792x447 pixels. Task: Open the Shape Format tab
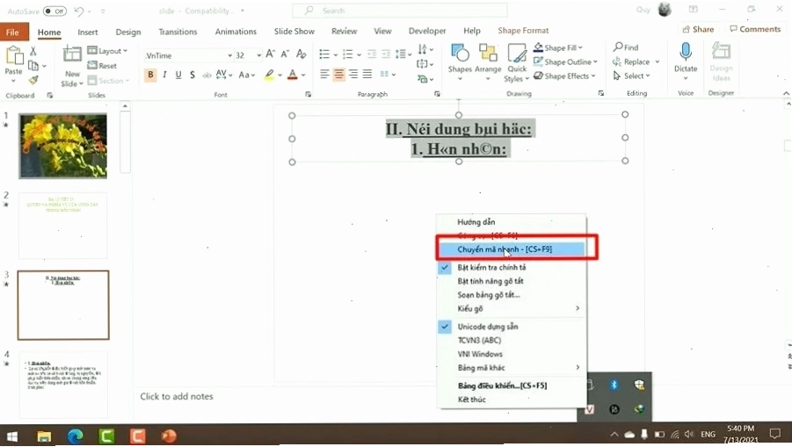pyautogui.click(x=523, y=31)
